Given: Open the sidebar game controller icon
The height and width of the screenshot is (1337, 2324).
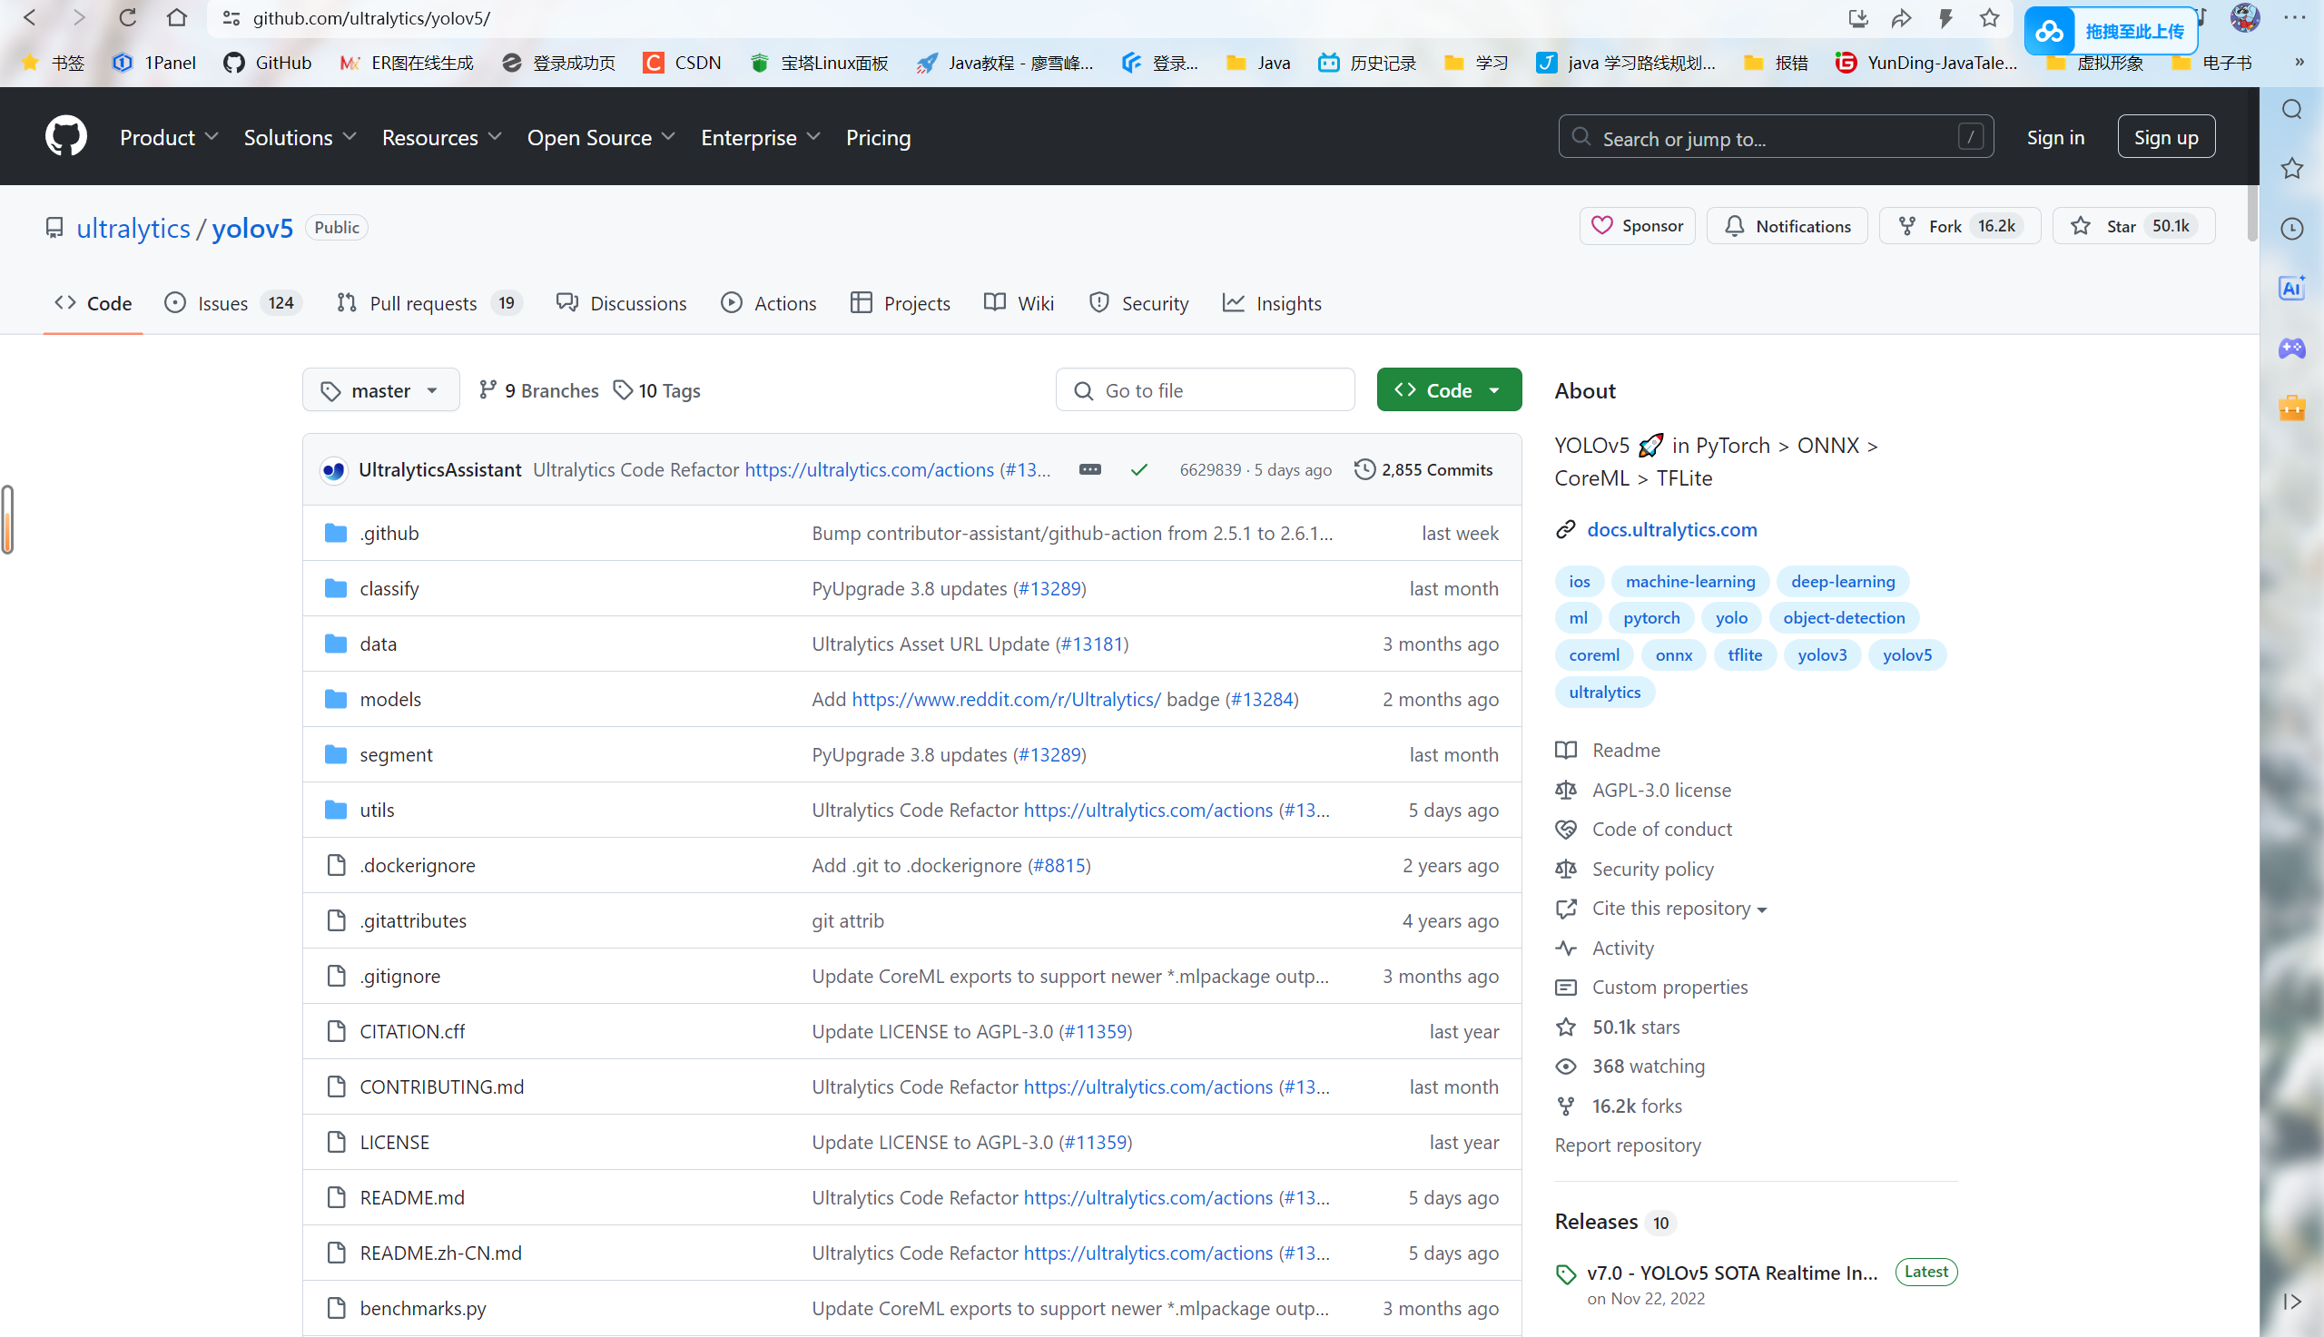Looking at the screenshot, I should 2292,348.
